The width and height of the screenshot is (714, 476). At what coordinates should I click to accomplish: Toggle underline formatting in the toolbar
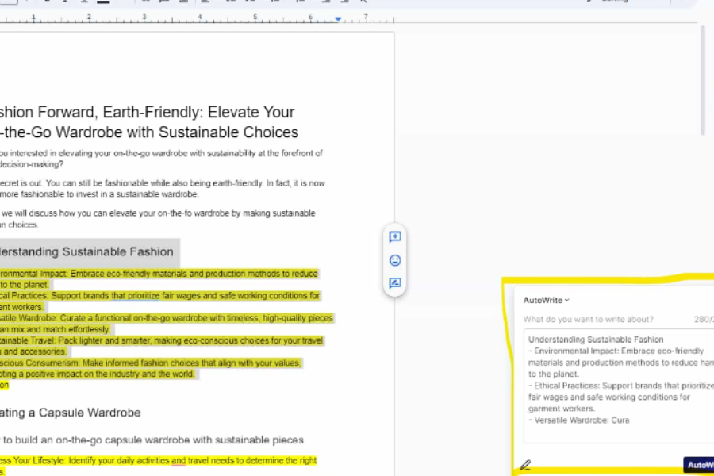pyautogui.click(x=65, y=2)
